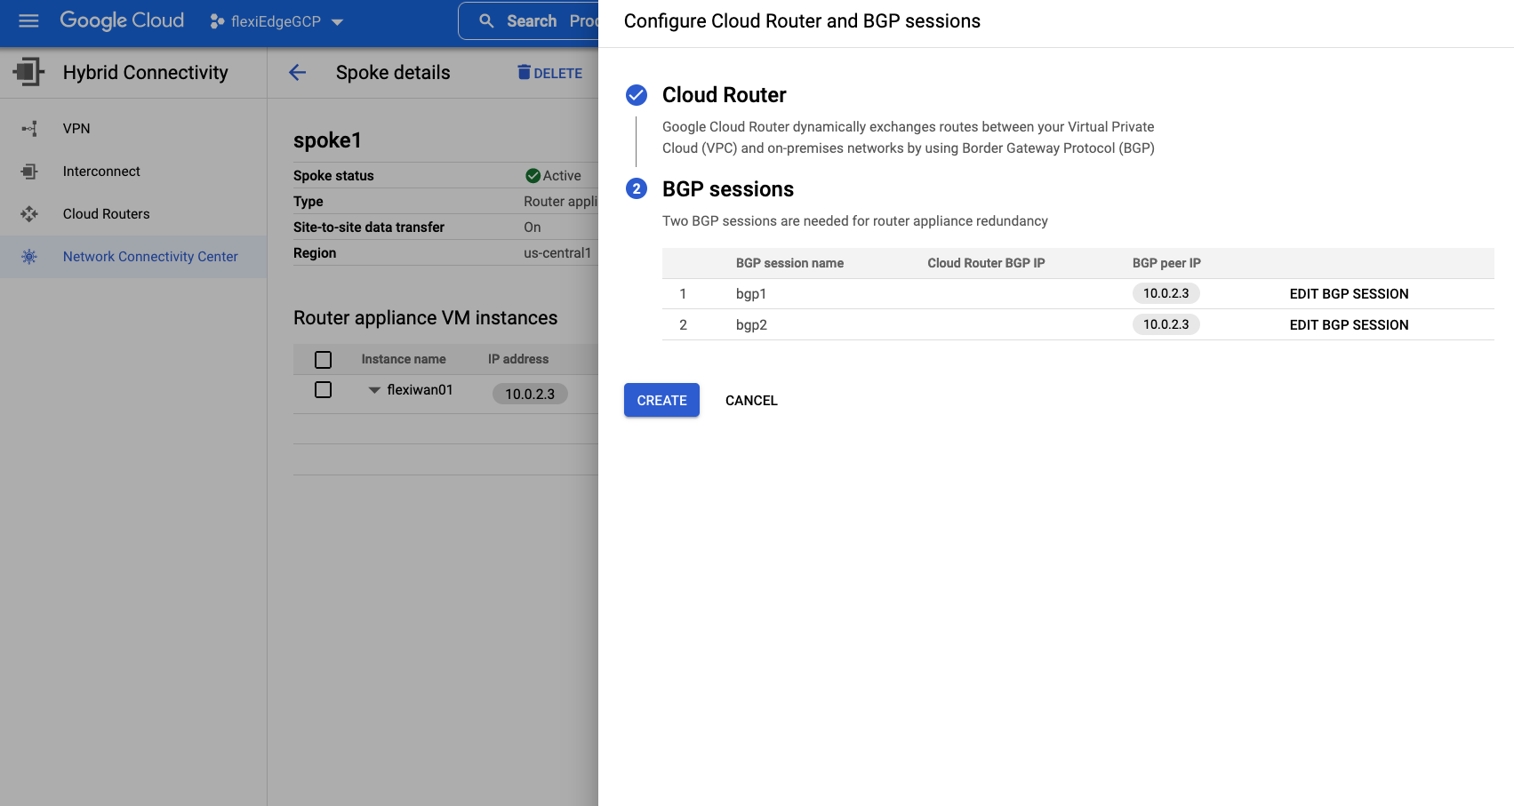Delete the spoke using DELETE button
The image size is (1514, 806).
pos(550,73)
